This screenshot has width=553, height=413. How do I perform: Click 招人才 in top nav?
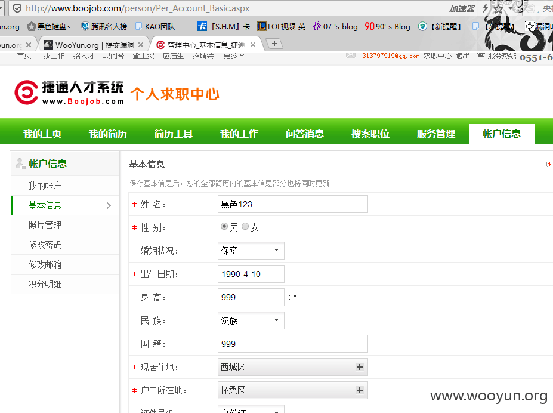[84, 56]
